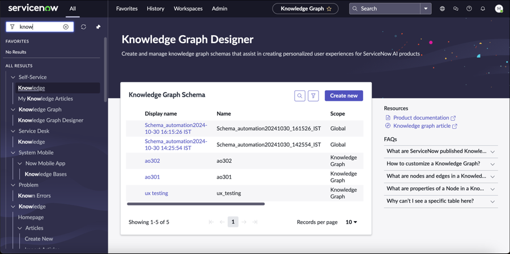This screenshot has width=510, height=254.
Task: Open Create New under Articles
Action: pos(39,239)
